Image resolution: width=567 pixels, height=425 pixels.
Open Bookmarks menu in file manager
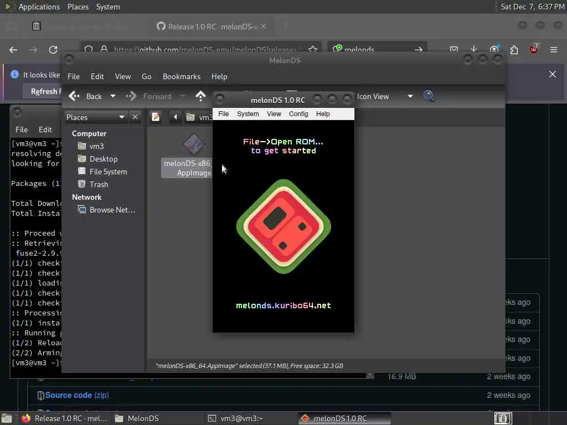pos(181,76)
